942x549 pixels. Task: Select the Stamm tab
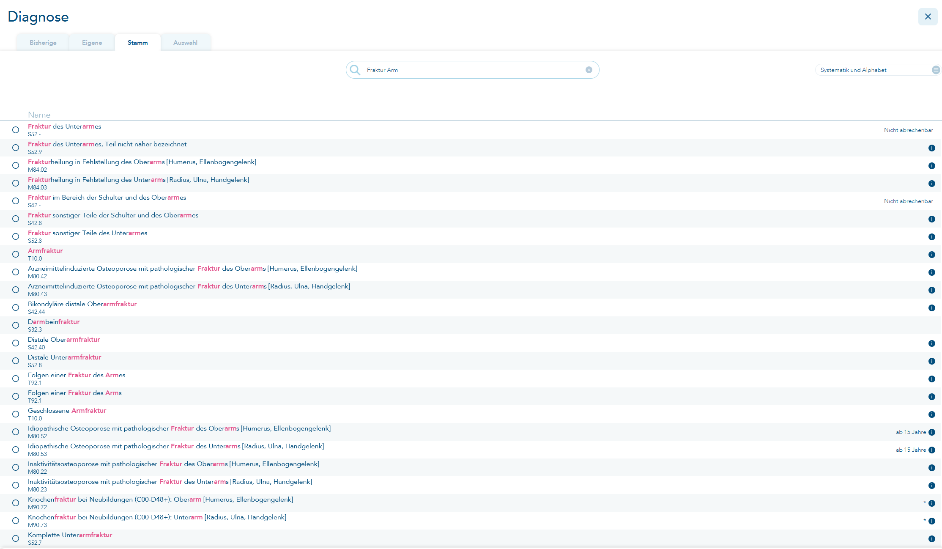(137, 43)
